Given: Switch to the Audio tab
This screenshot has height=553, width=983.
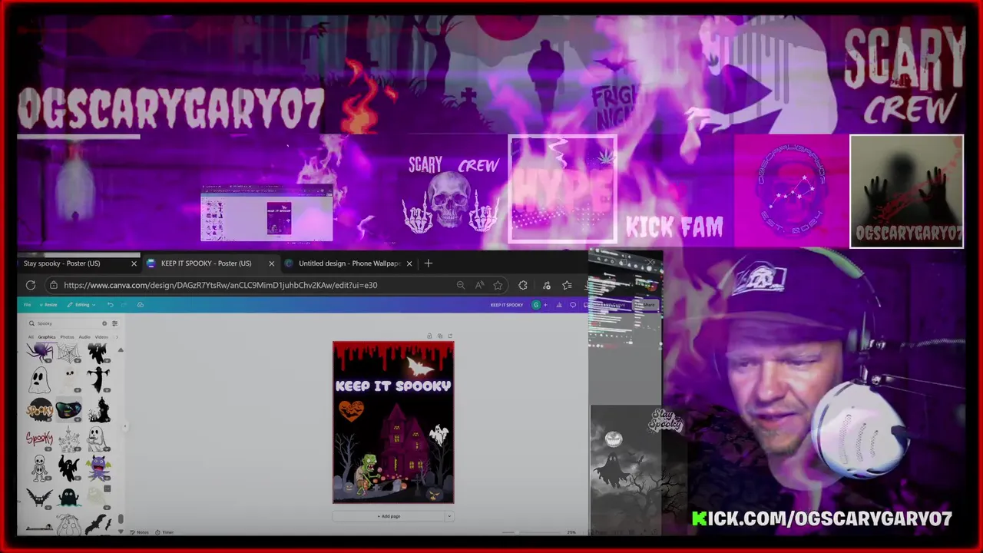Looking at the screenshot, I should [x=84, y=337].
